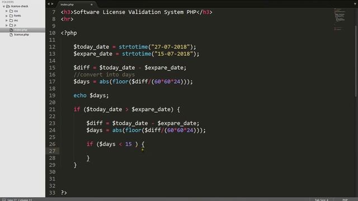Click the license-check open folder icon

point(8,6)
